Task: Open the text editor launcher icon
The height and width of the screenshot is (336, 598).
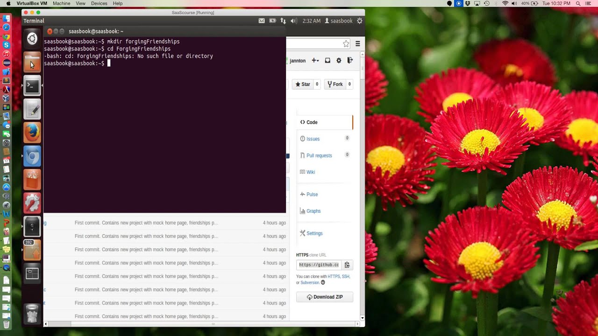Action: [32, 109]
